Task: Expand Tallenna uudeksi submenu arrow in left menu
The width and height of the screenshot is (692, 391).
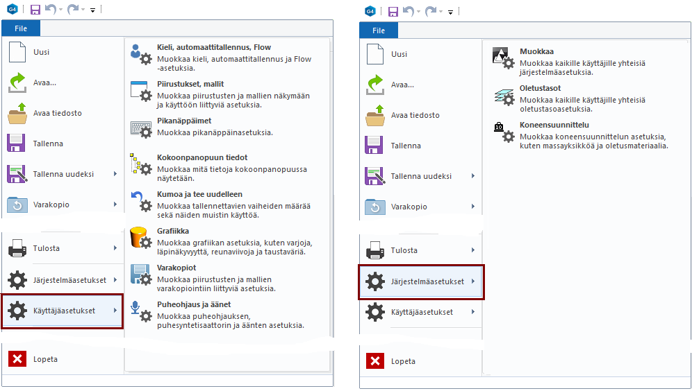Action: (115, 174)
